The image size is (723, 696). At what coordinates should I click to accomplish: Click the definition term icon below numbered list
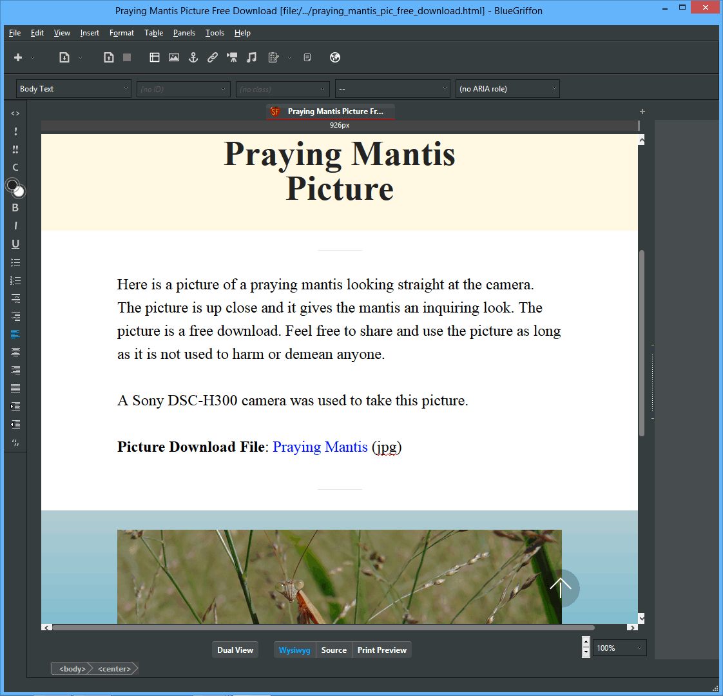click(15, 298)
